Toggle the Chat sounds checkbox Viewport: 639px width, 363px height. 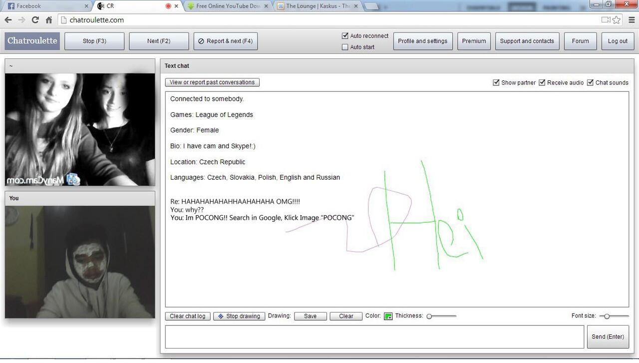coord(590,82)
